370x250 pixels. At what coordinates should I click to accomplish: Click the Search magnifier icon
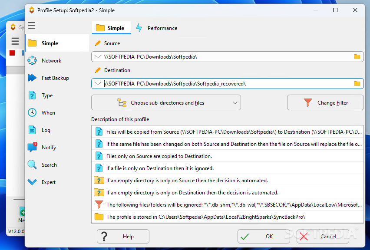pyautogui.click(x=32, y=164)
